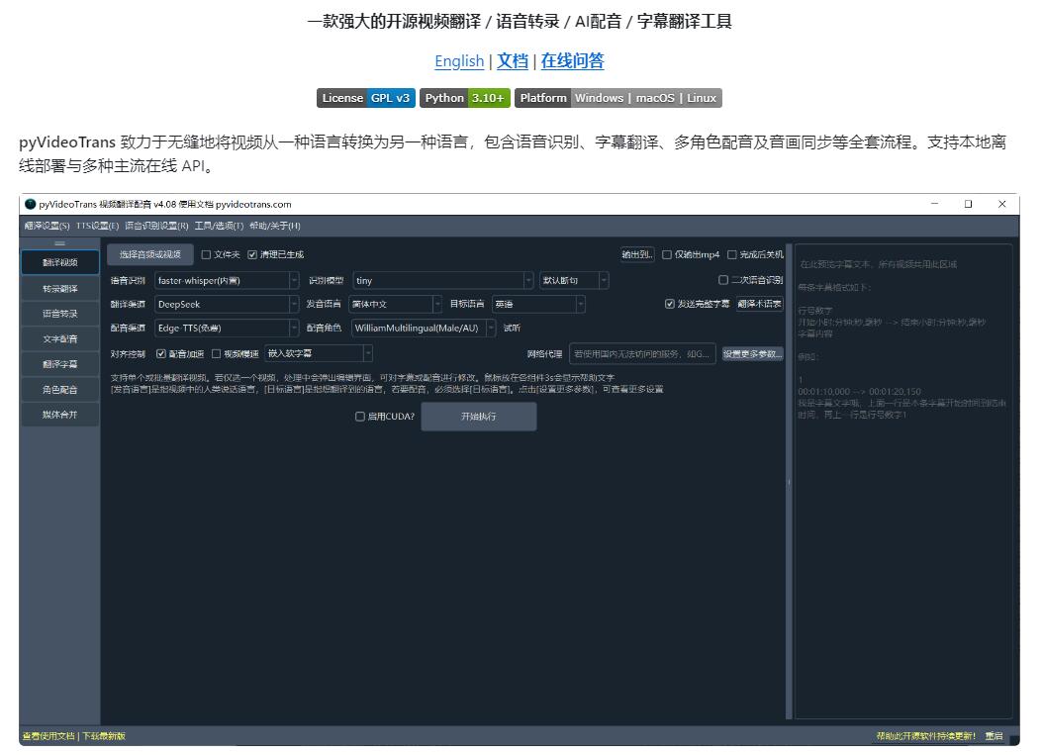This screenshot has width=1043, height=755.
Task: Click the 输出到.. button
Action: [637, 254]
